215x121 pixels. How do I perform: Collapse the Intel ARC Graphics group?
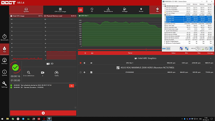[211, 58]
